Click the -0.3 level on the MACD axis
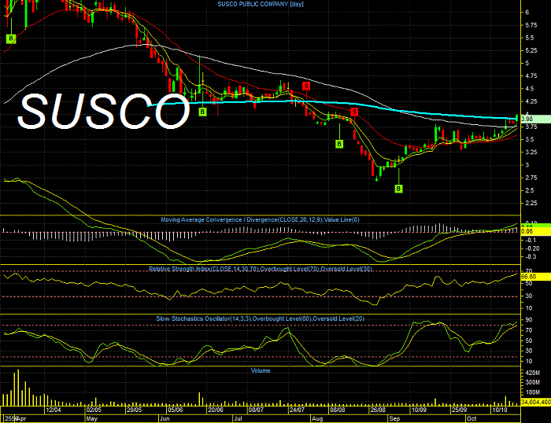Image resolution: width=551 pixels, height=423 pixels. point(531,256)
